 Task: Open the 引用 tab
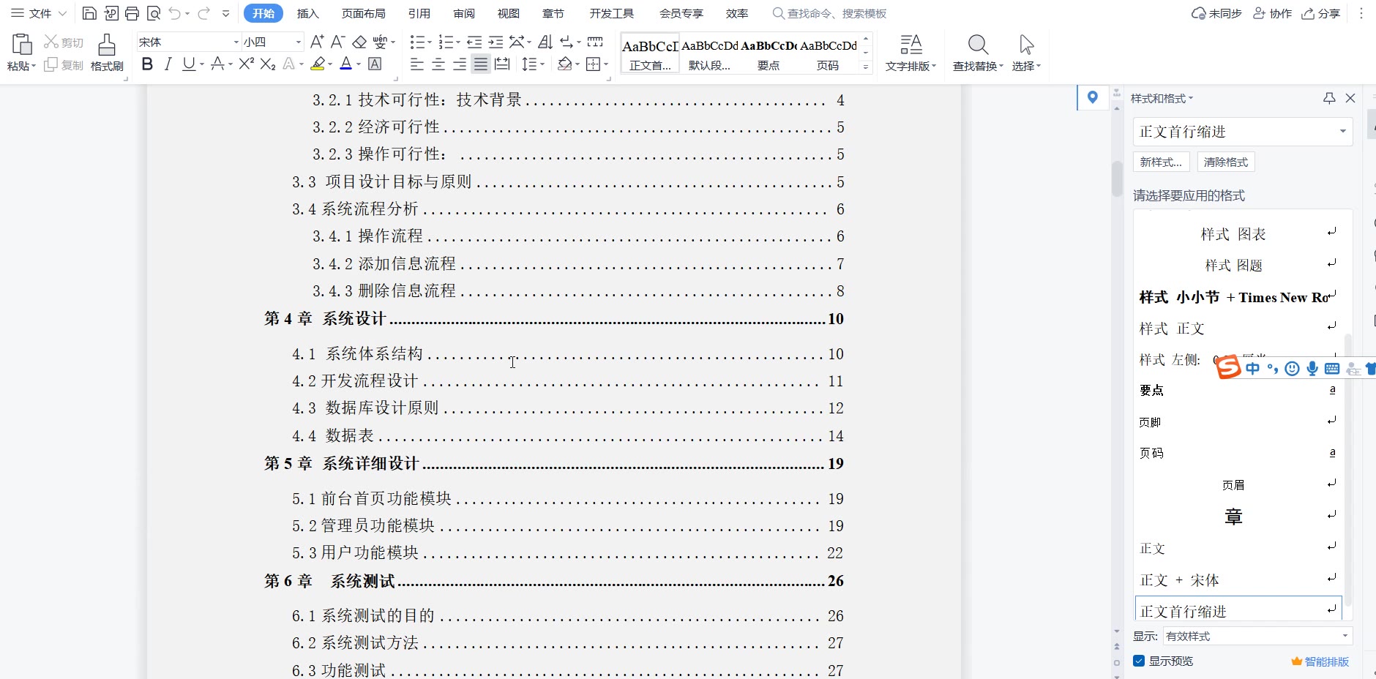click(419, 13)
